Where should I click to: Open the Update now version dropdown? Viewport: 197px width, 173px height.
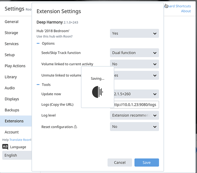(x=136, y=94)
